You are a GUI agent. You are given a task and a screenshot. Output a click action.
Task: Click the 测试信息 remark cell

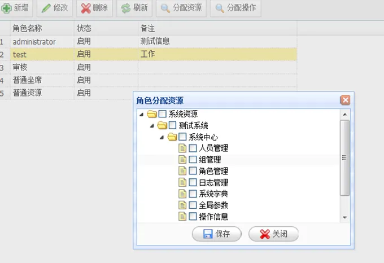(x=217, y=42)
